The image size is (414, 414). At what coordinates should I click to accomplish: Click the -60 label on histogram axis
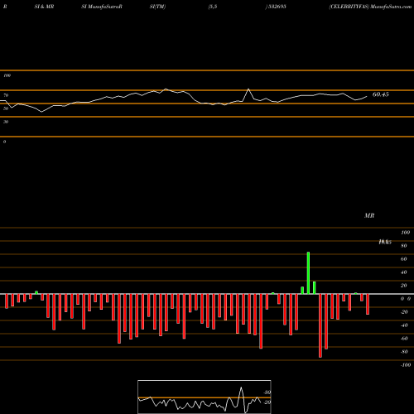click(x=404, y=339)
